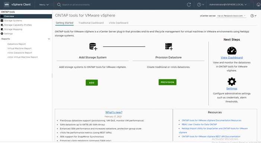Open the vVols Virtual Machine Report

[22, 57]
